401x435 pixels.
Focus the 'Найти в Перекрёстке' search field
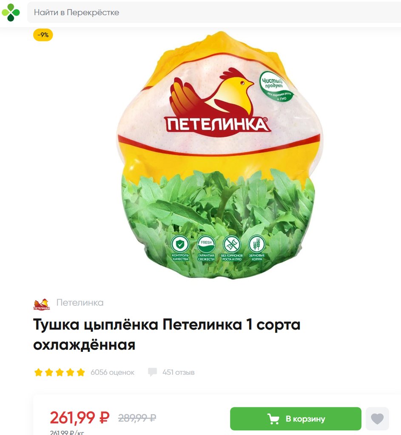[214, 12]
